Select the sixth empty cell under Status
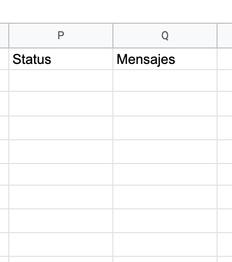Image resolution: width=232 pixels, height=262 pixels. click(61, 197)
